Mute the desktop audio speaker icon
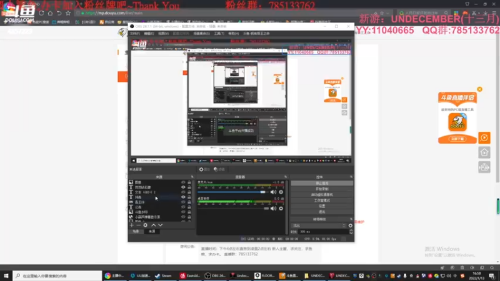 273,209
